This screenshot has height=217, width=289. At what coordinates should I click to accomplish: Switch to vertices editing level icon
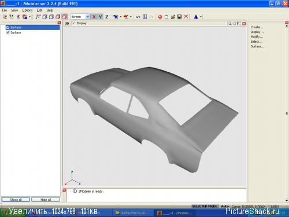5,17
